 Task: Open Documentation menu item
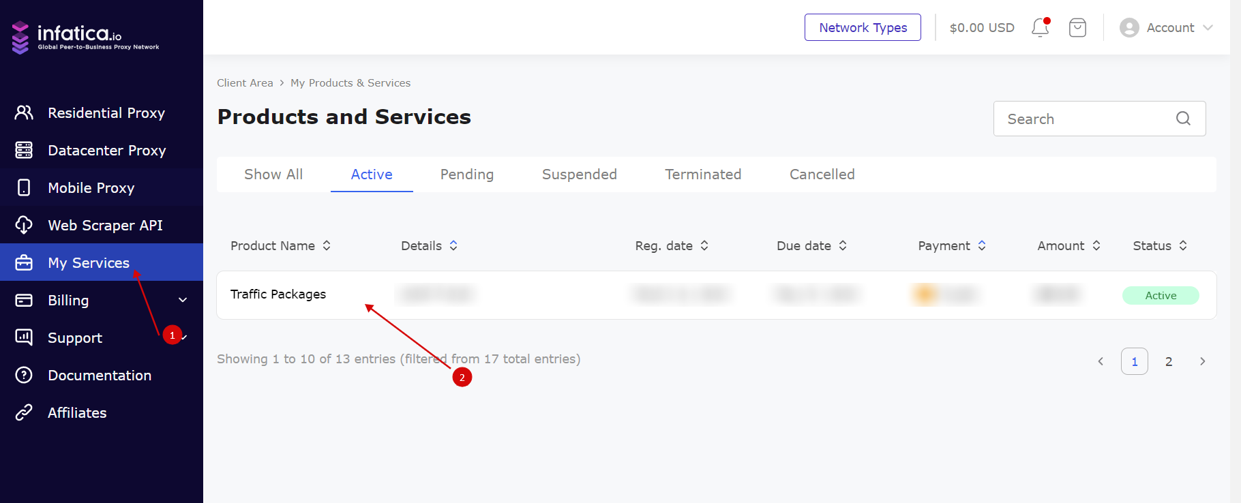pos(102,375)
